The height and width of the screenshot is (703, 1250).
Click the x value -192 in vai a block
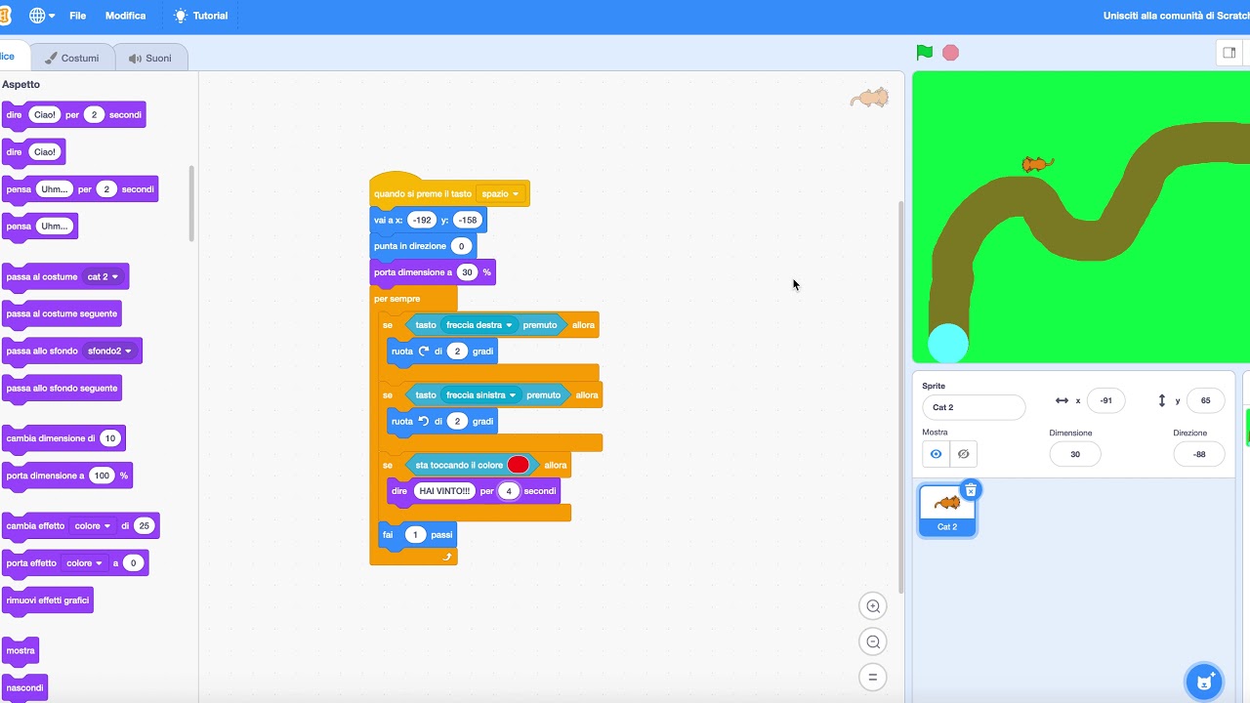pos(422,220)
